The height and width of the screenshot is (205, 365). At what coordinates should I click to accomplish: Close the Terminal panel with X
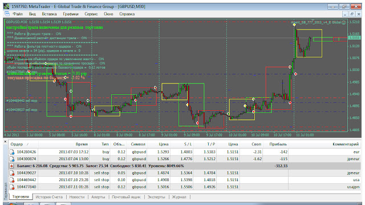(x=5, y=141)
